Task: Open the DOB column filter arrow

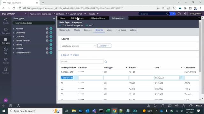Action: (182, 67)
